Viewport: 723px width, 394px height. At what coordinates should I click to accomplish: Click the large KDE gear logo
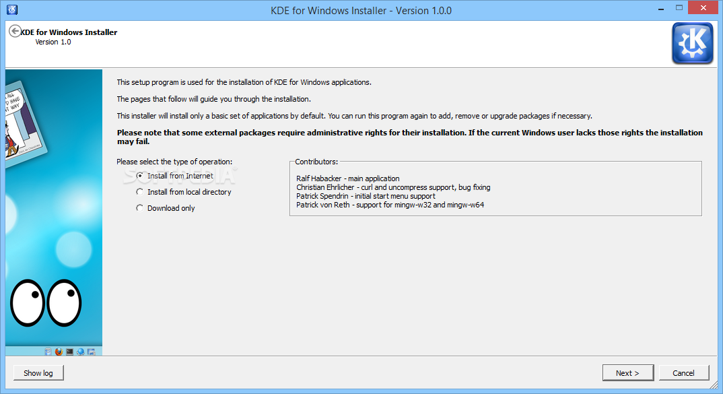tap(692, 43)
